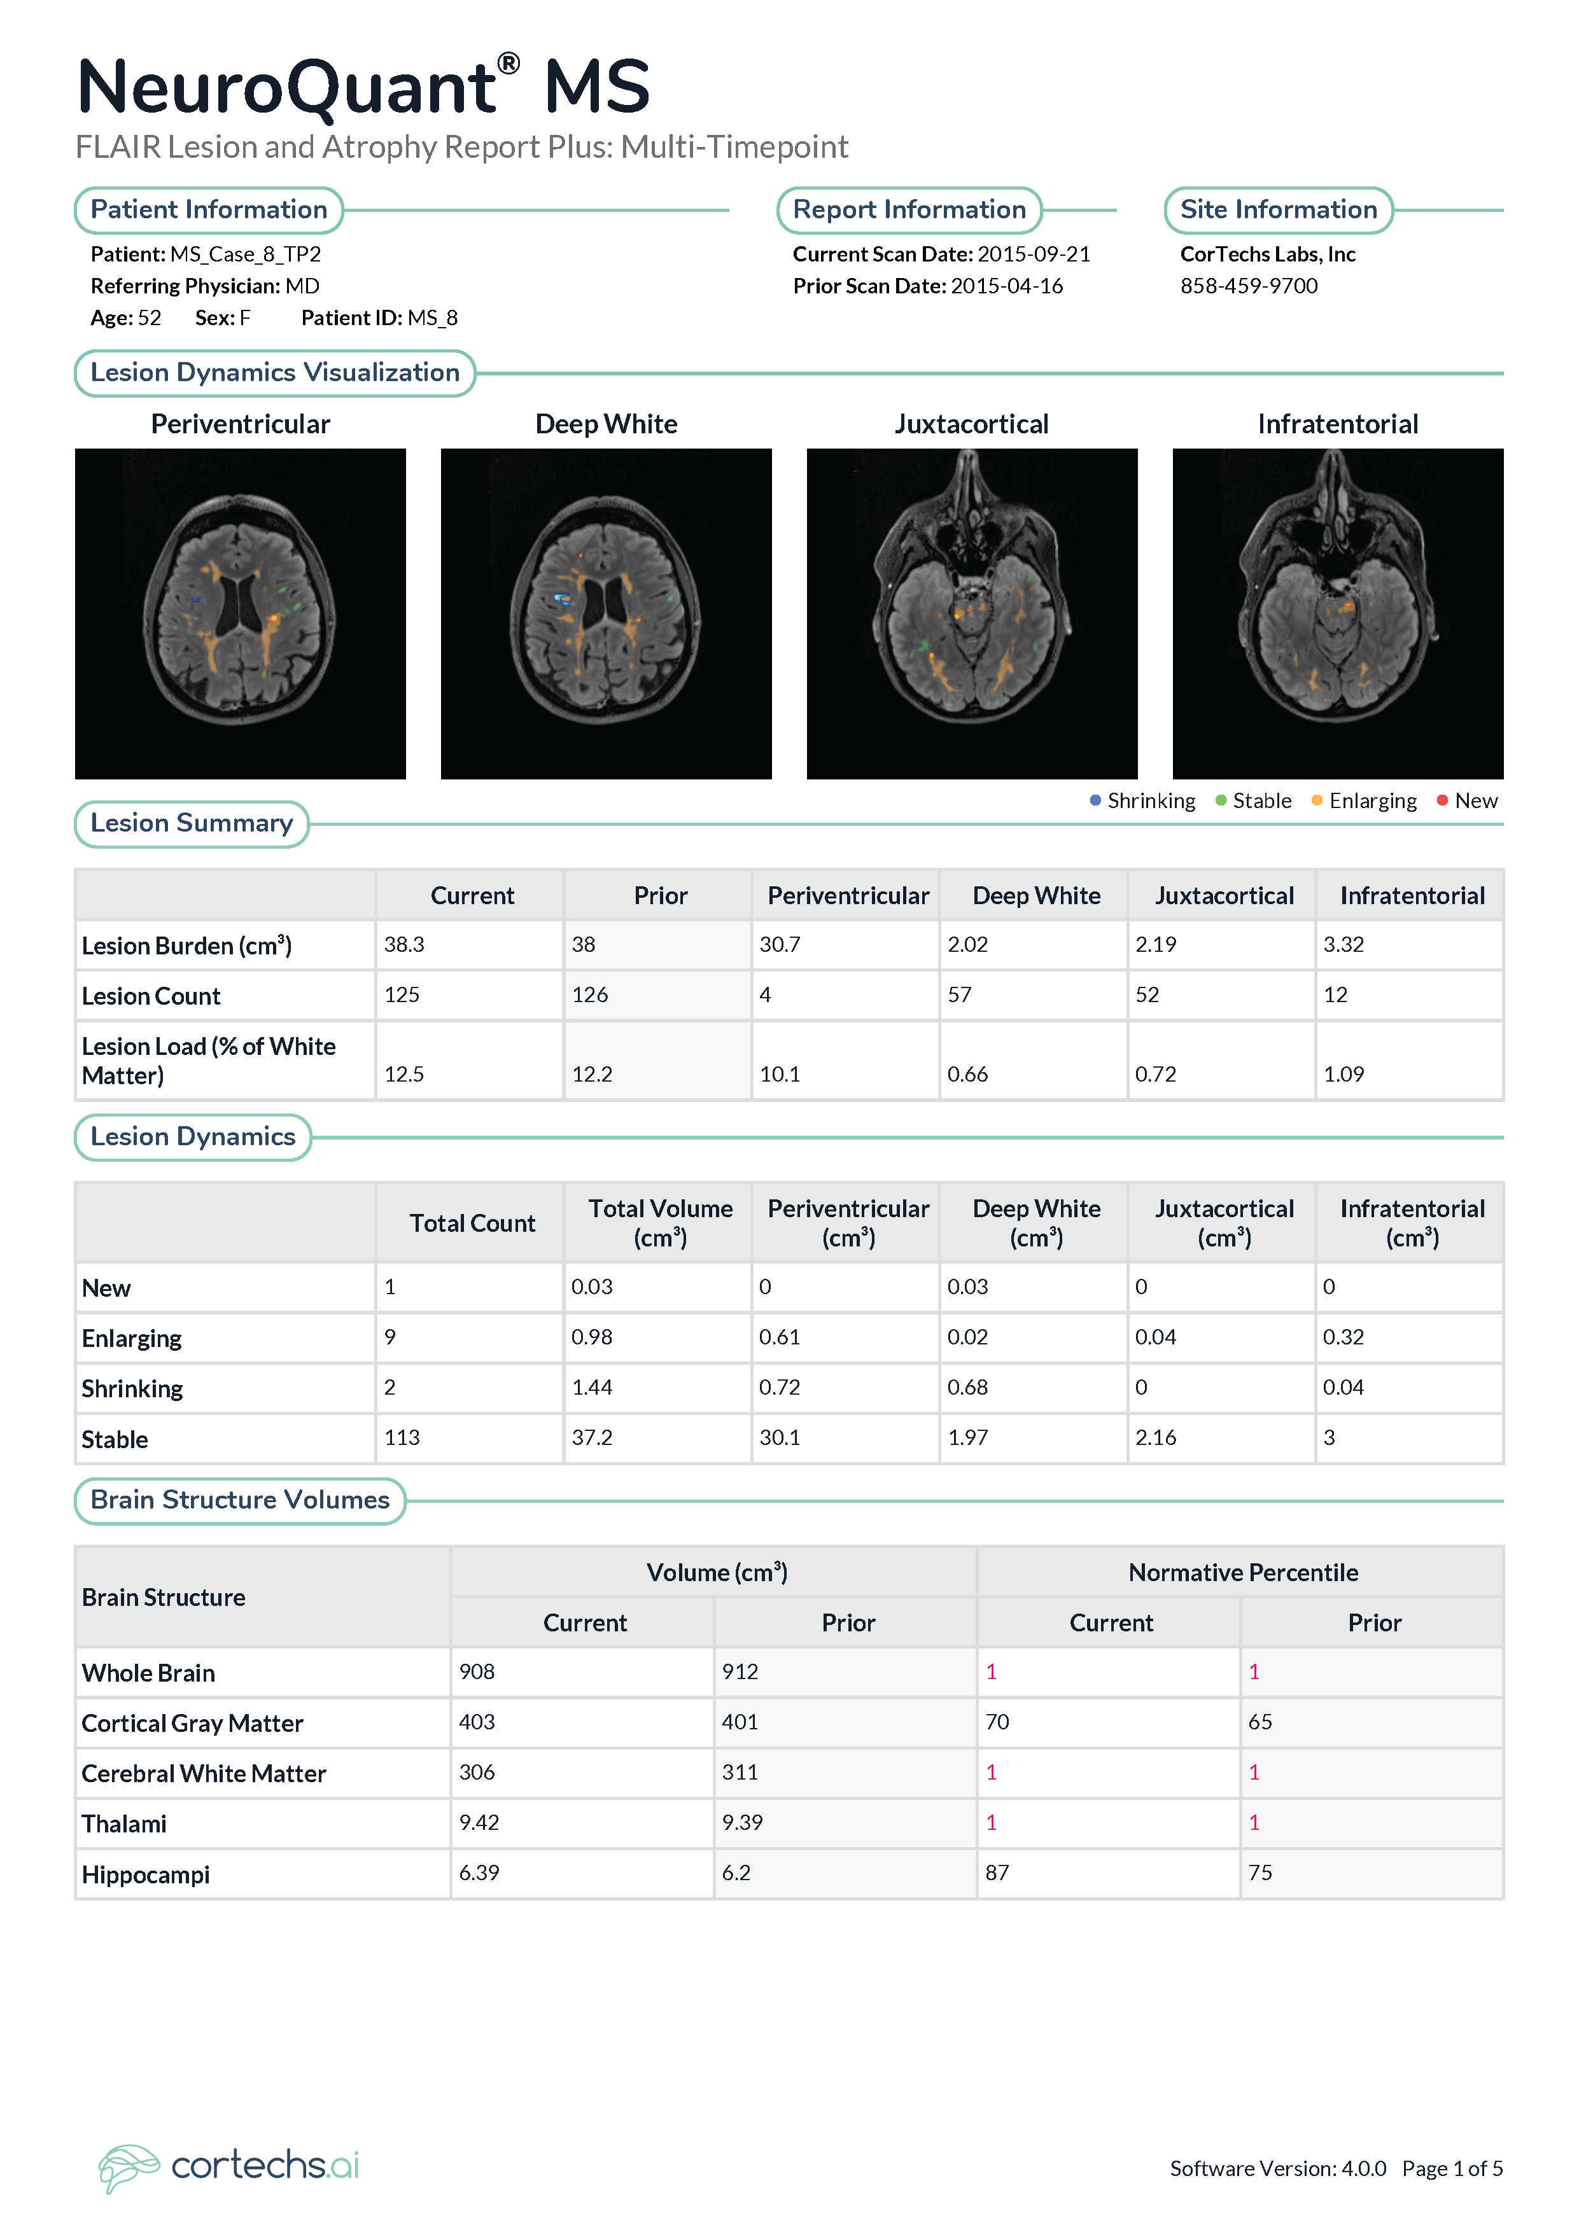Click Infratentorial Lesion Burden 3.32
The image size is (1579, 2232).
[1344, 945]
